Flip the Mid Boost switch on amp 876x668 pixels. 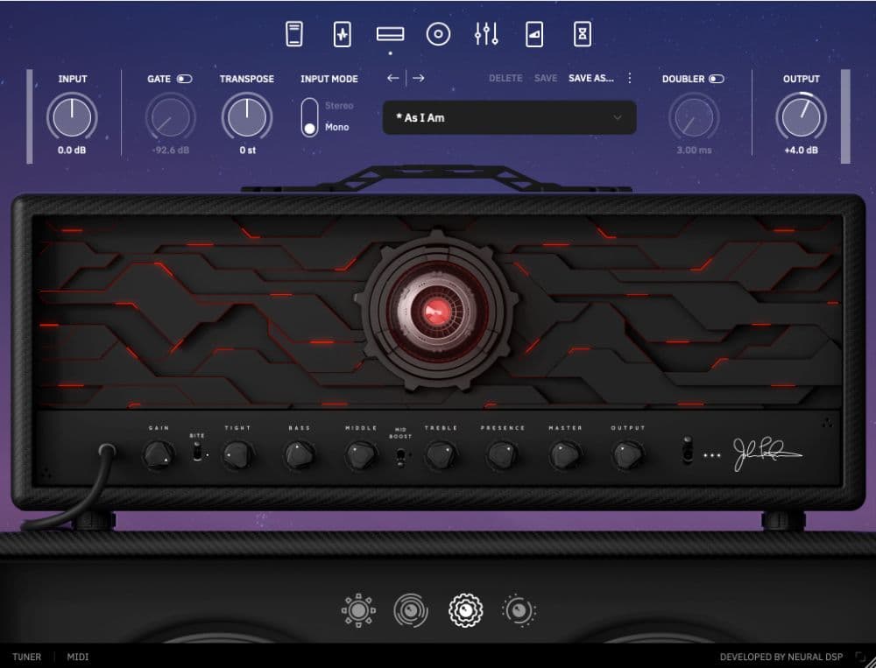400,457
